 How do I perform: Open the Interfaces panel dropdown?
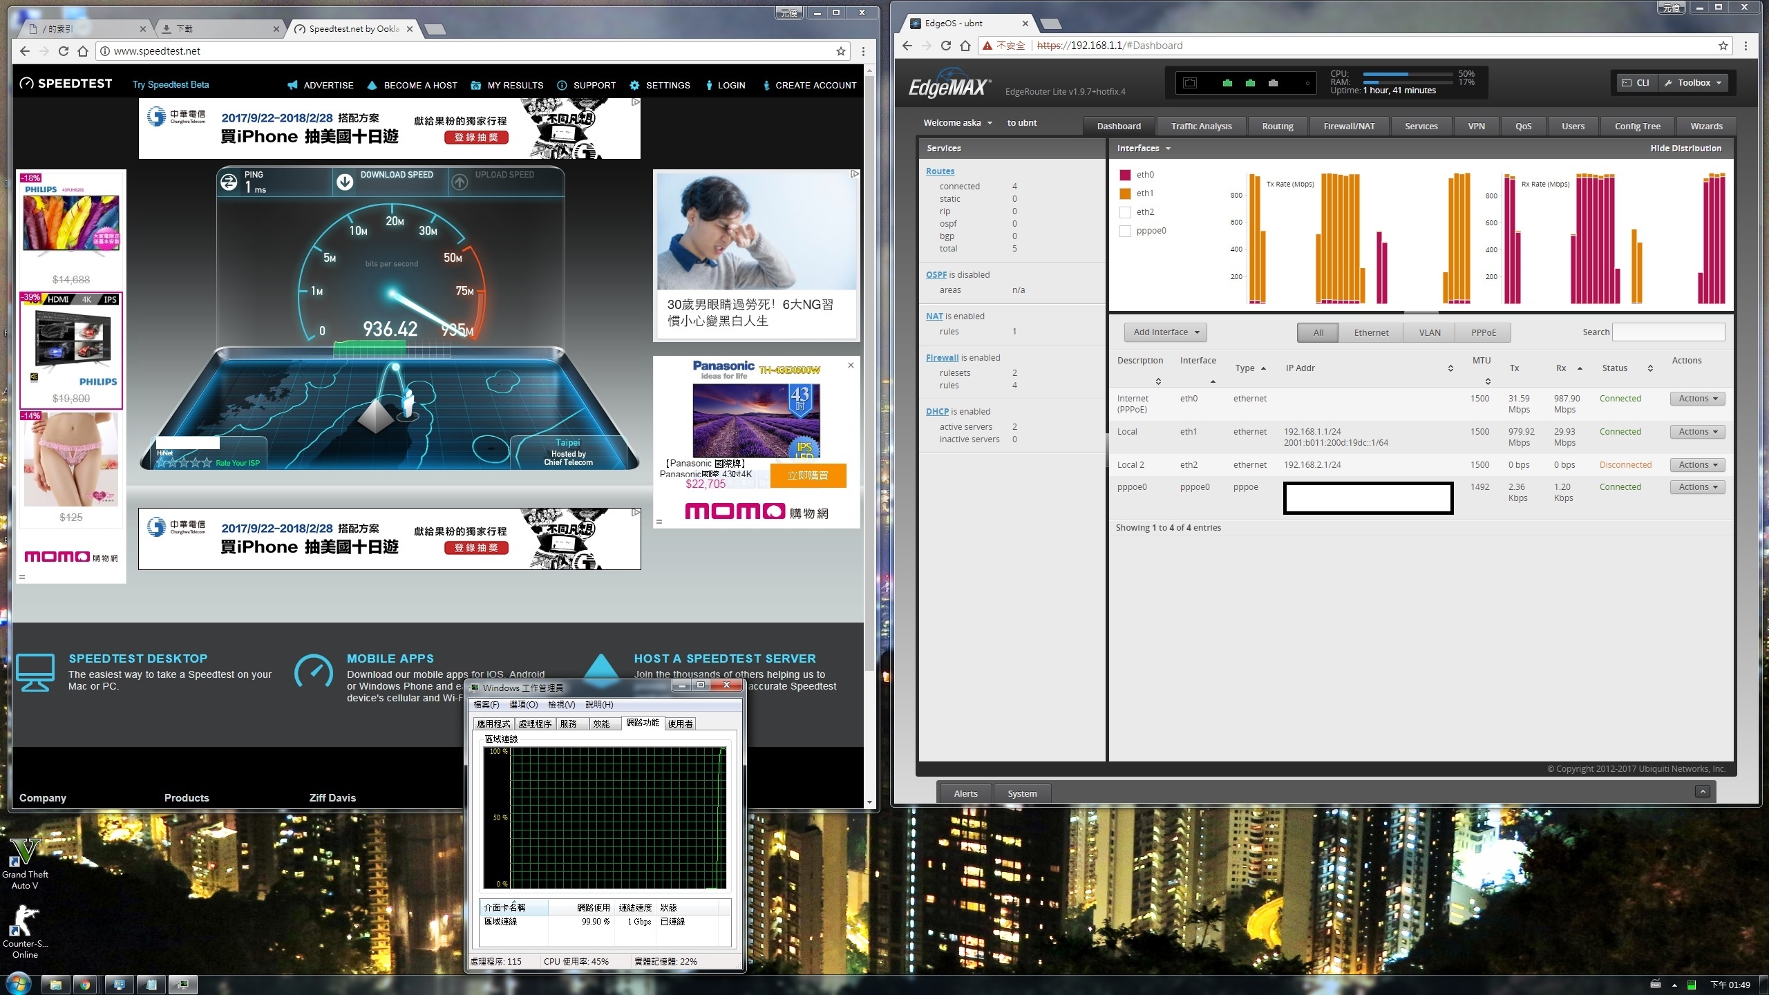(1144, 149)
